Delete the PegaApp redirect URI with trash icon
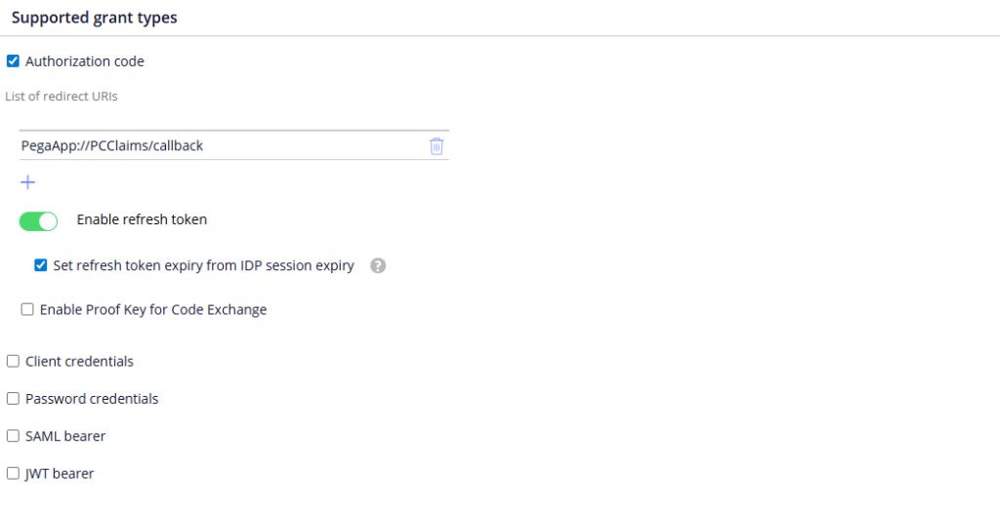This screenshot has height=511, width=1000. click(x=437, y=146)
